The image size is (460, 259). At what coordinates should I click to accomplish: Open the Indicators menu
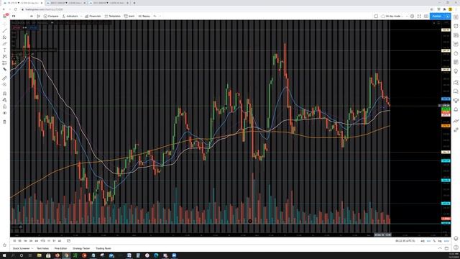coord(70,16)
